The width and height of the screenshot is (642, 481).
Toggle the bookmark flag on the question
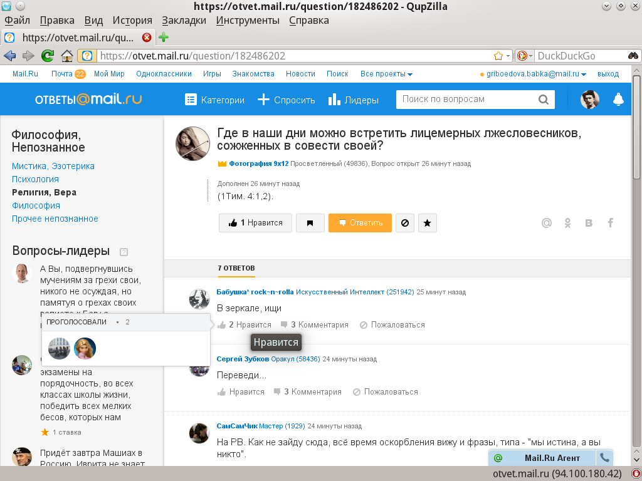point(310,223)
